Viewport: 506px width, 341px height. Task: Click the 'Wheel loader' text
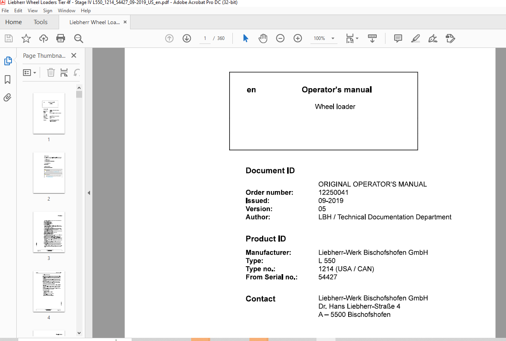click(x=335, y=106)
